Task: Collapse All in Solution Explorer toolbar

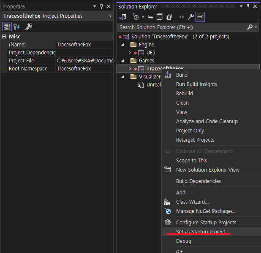Action: [x=160, y=17]
